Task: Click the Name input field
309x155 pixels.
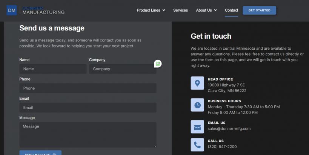Action: click(53, 69)
